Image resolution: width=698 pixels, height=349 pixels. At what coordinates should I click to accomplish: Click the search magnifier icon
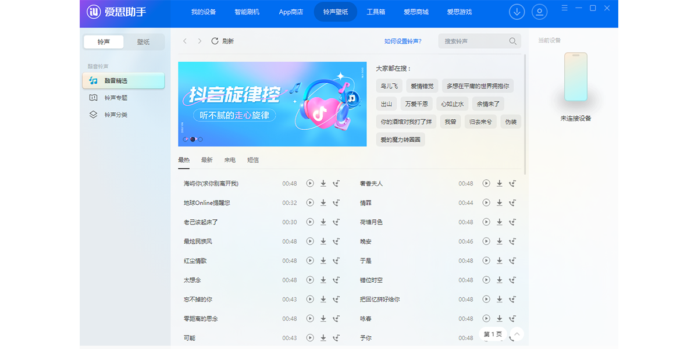(512, 41)
